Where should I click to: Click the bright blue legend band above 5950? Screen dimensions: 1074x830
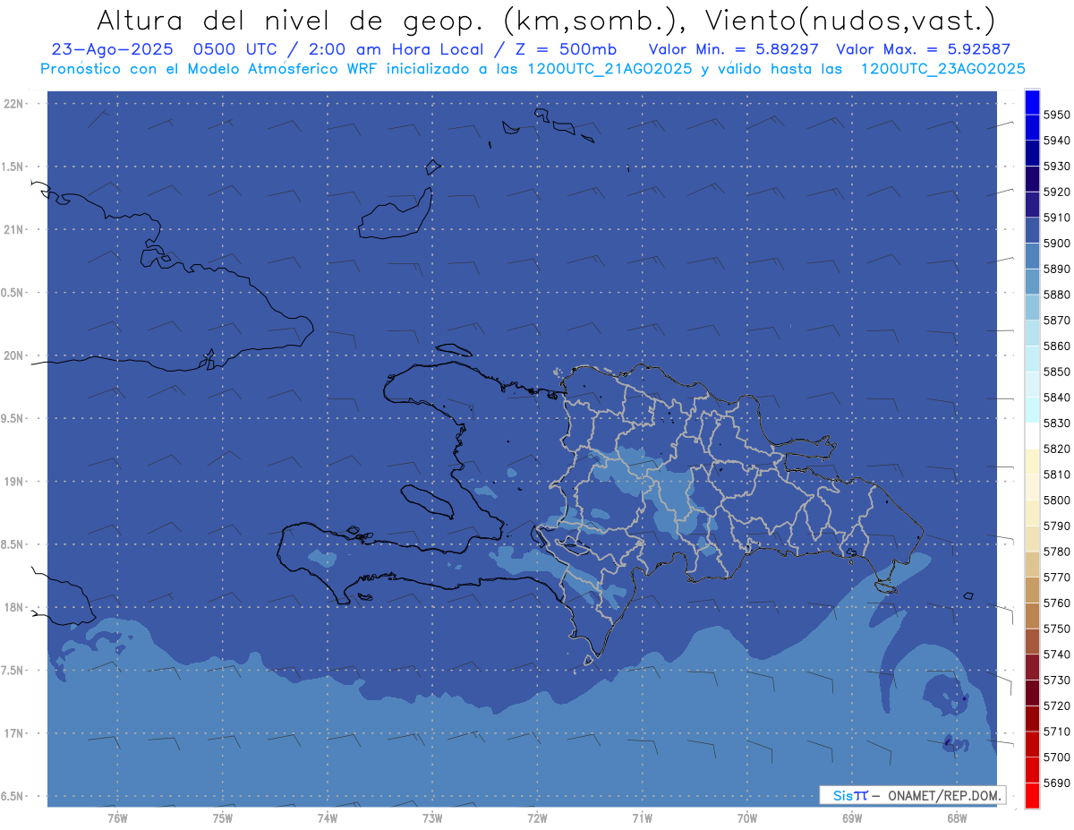point(1032,102)
